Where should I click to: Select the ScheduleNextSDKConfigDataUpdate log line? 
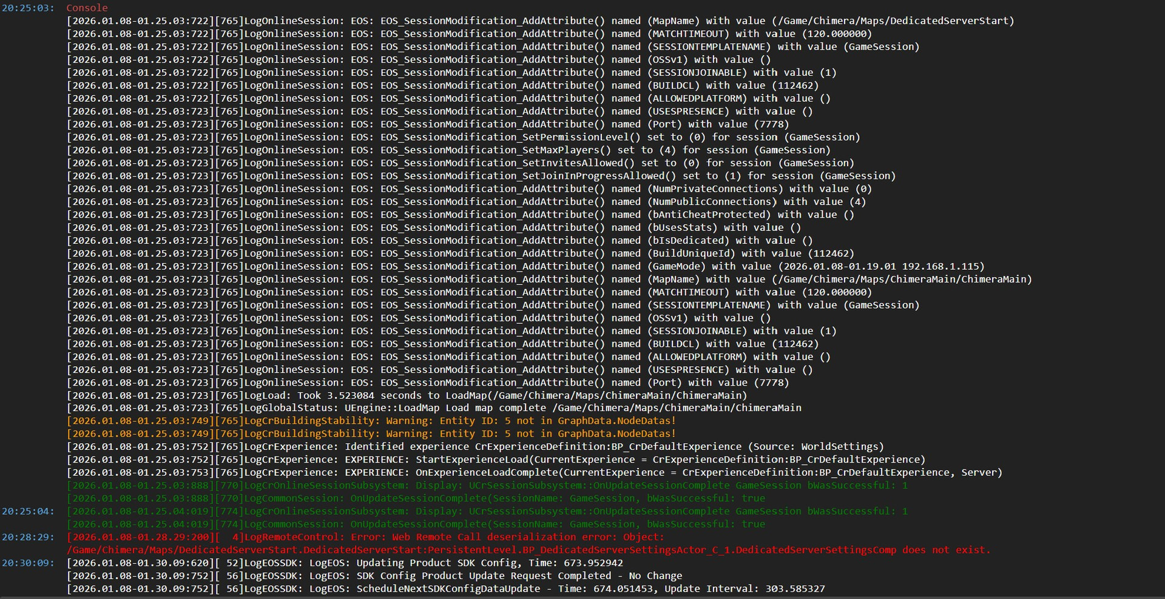(x=445, y=589)
